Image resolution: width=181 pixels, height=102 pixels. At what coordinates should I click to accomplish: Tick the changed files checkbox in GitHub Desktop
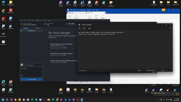pos(21,31)
